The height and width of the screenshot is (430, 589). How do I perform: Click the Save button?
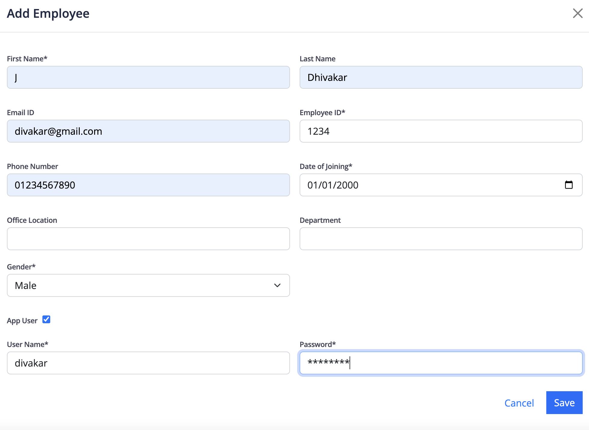pos(564,403)
